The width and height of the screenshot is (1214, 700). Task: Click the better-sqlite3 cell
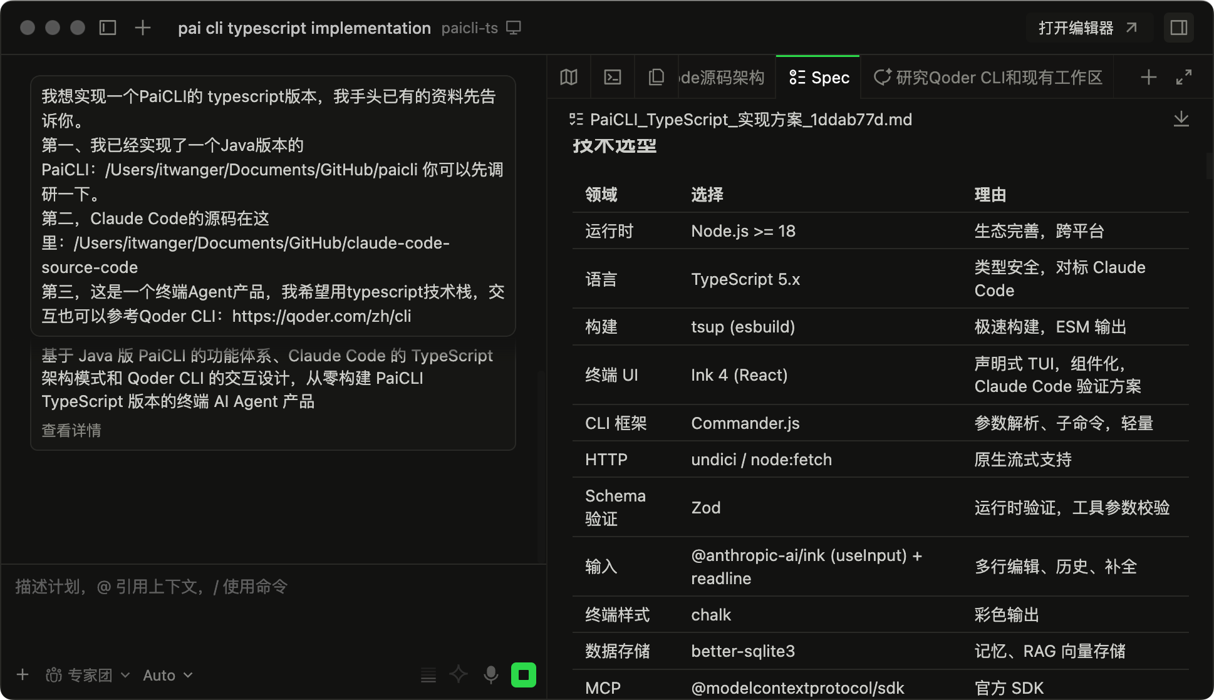pyautogui.click(x=743, y=651)
